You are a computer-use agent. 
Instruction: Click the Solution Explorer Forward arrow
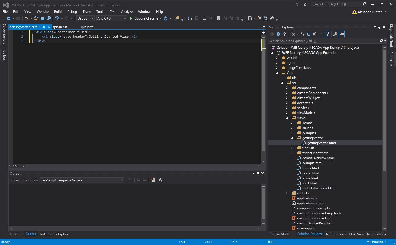(278, 34)
